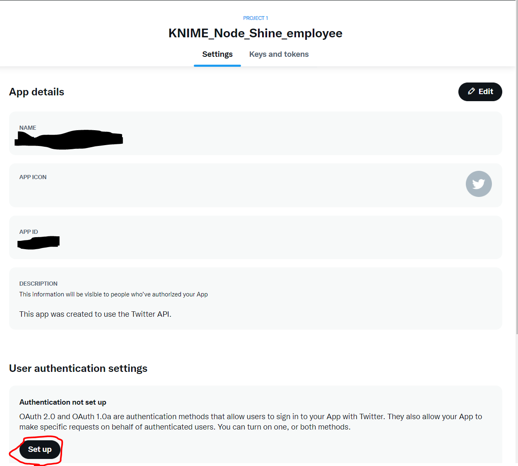Open the PROJECT 1 breadcrumb link
This screenshot has height=466, width=518.
coord(255,18)
